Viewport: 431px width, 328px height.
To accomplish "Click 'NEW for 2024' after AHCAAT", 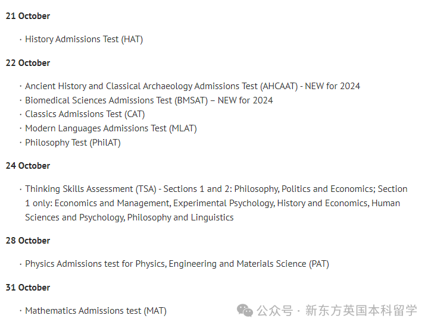I will 333,86.
